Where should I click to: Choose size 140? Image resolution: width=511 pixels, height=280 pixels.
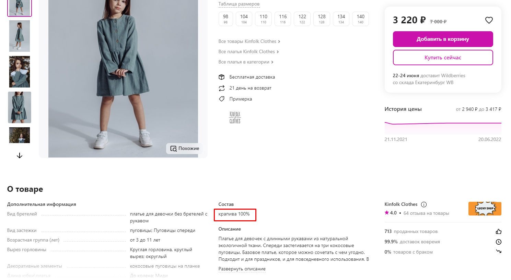coord(360,19)
